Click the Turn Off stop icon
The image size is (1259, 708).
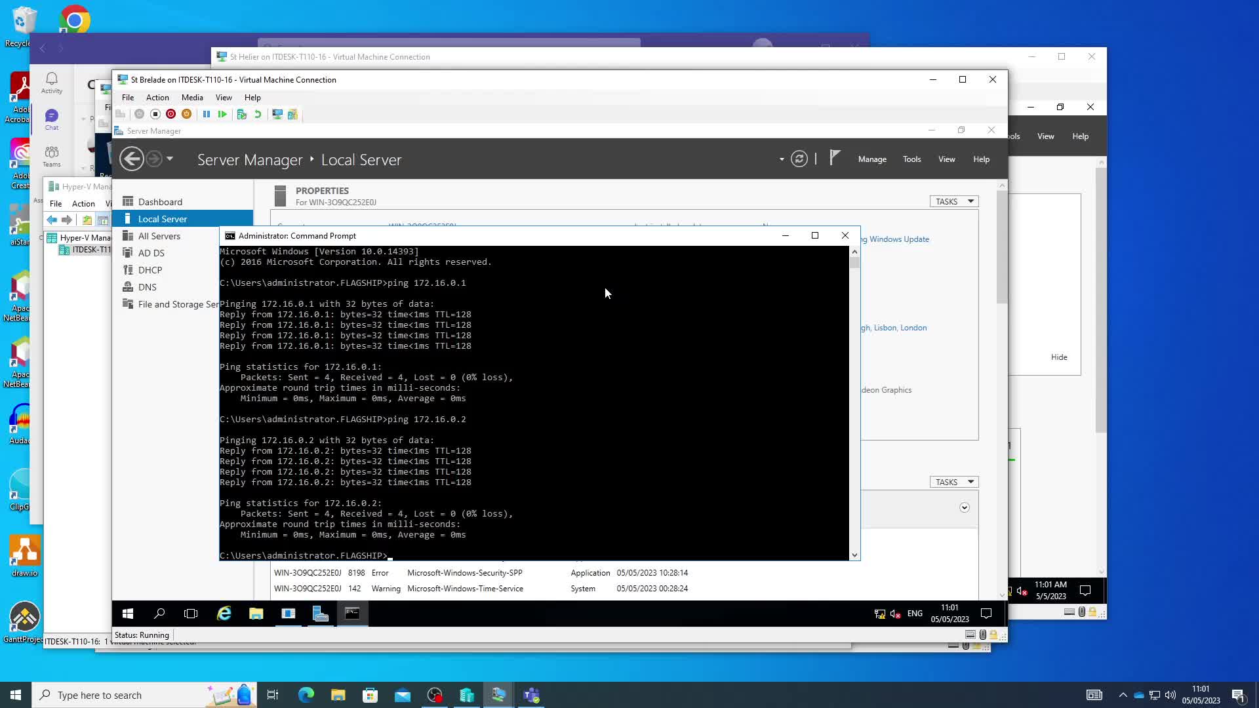(155, 114)
